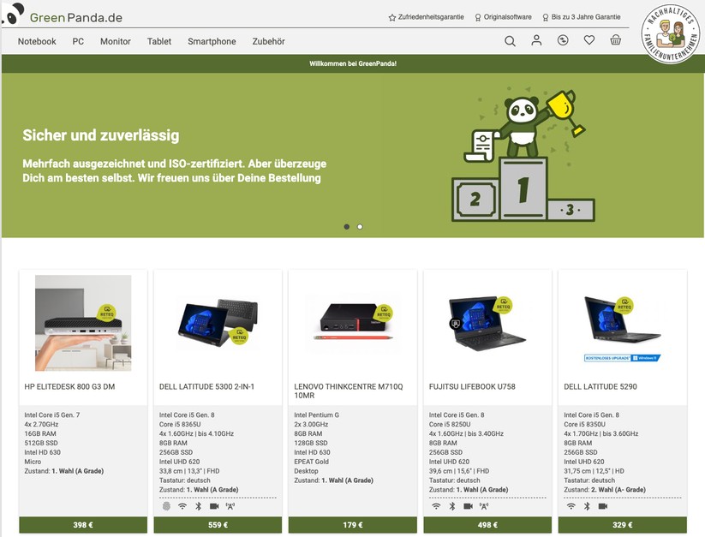The image size is (705, 537).
Task: Click the webcam icon on Dell Latitude 5290
Action: tap(603, 506)
